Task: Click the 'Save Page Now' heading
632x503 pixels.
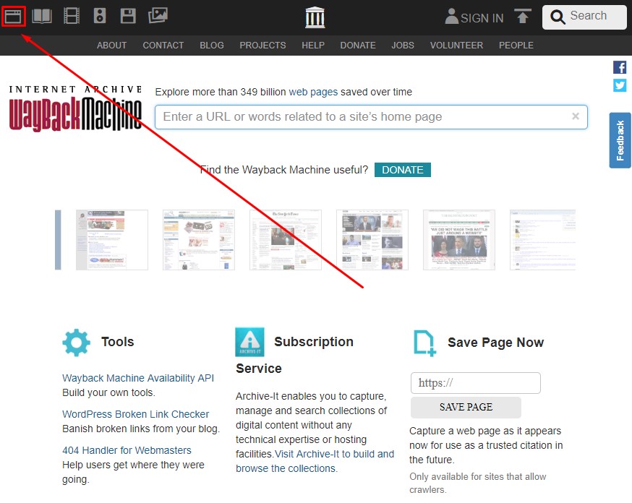Action: [x=496, y=343]
